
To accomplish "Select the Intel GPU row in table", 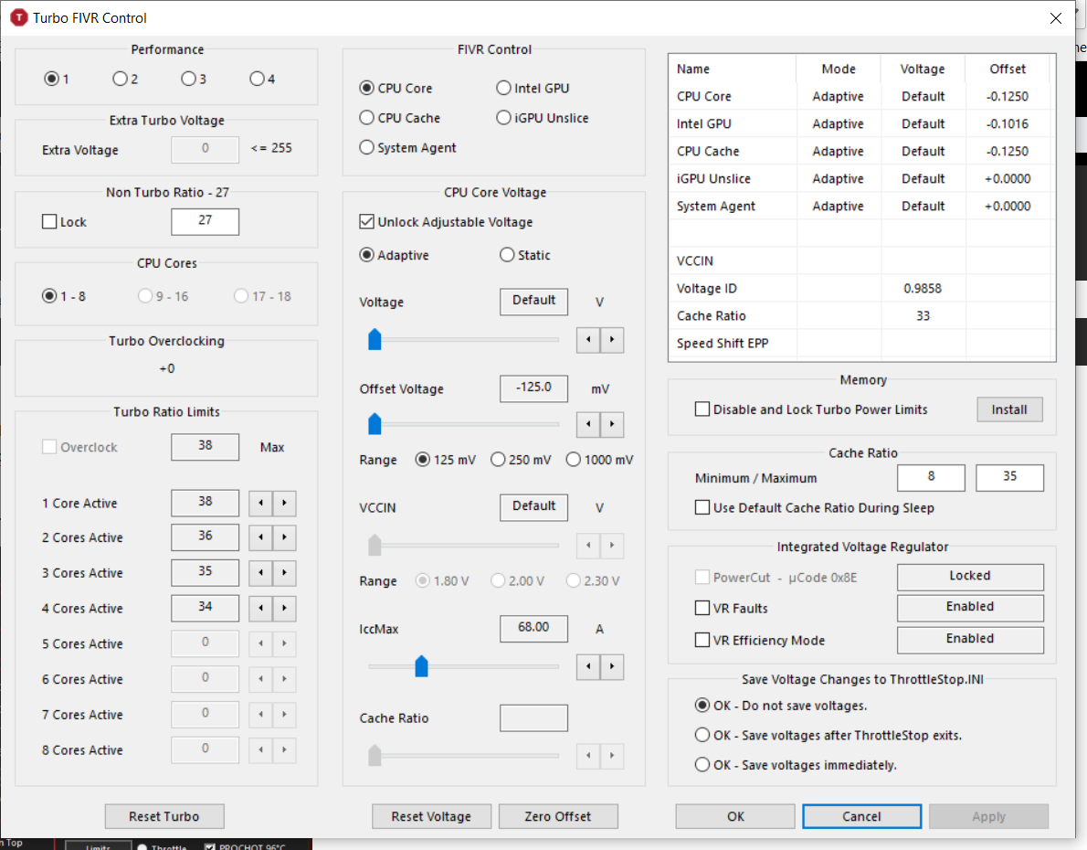I will coord(860,123).
